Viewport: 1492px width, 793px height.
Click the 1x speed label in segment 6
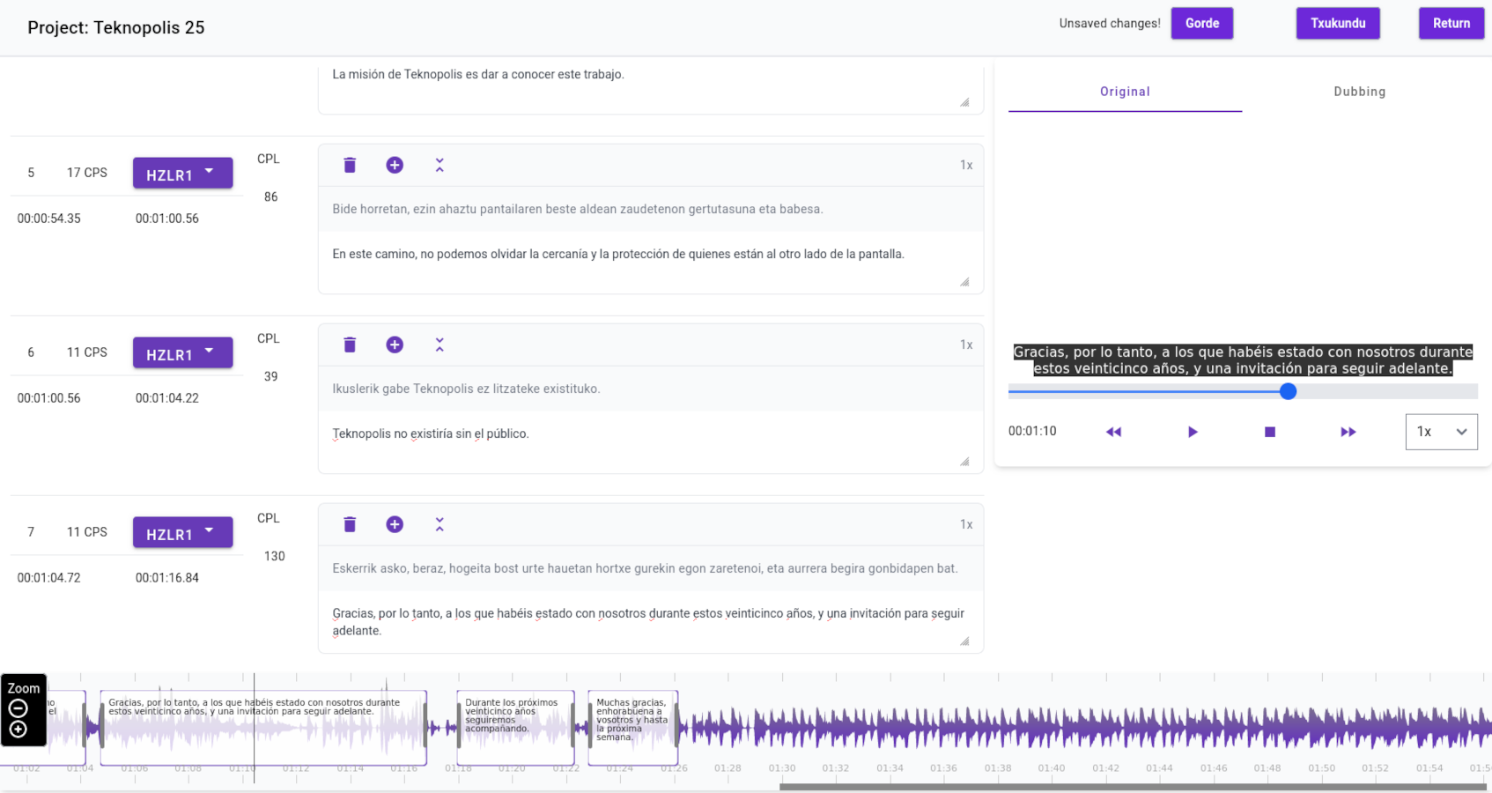(x=966, y=345)
